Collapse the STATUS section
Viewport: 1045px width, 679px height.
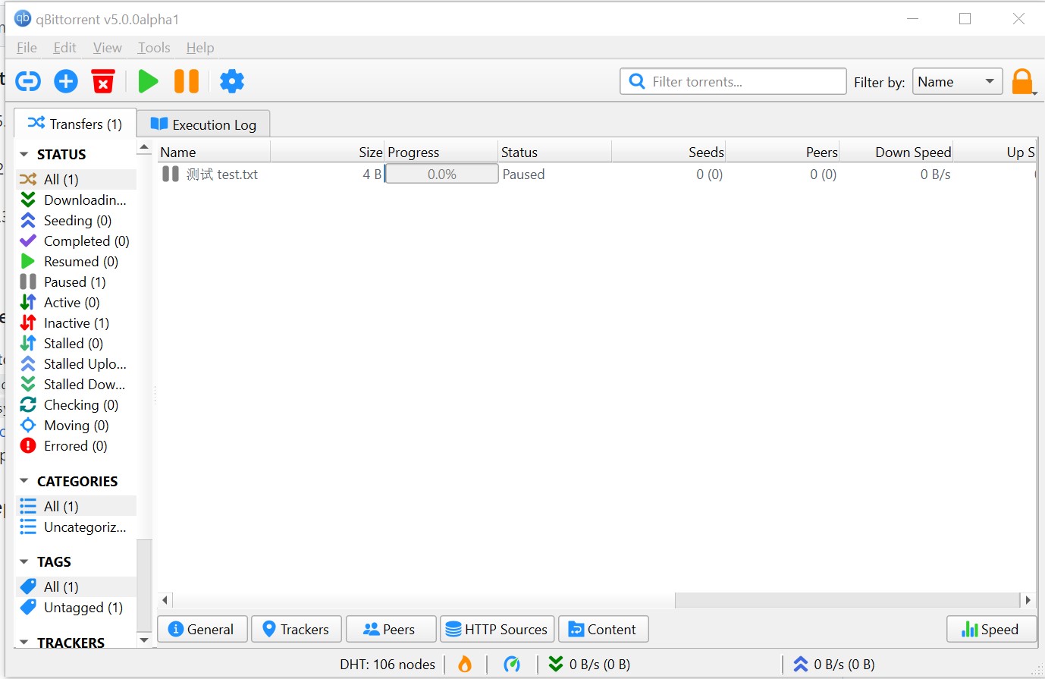tap(24, 155)
